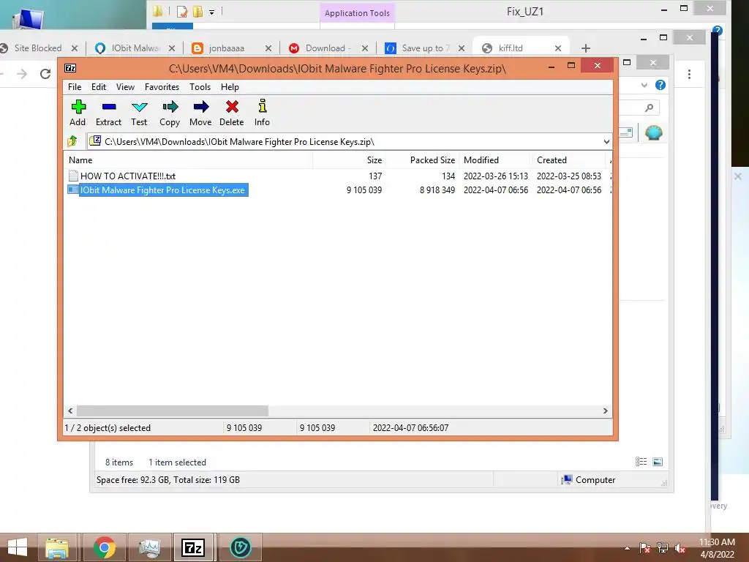Open the Help menu
Screen dimensions: 749x562
(x=230, y=87)
